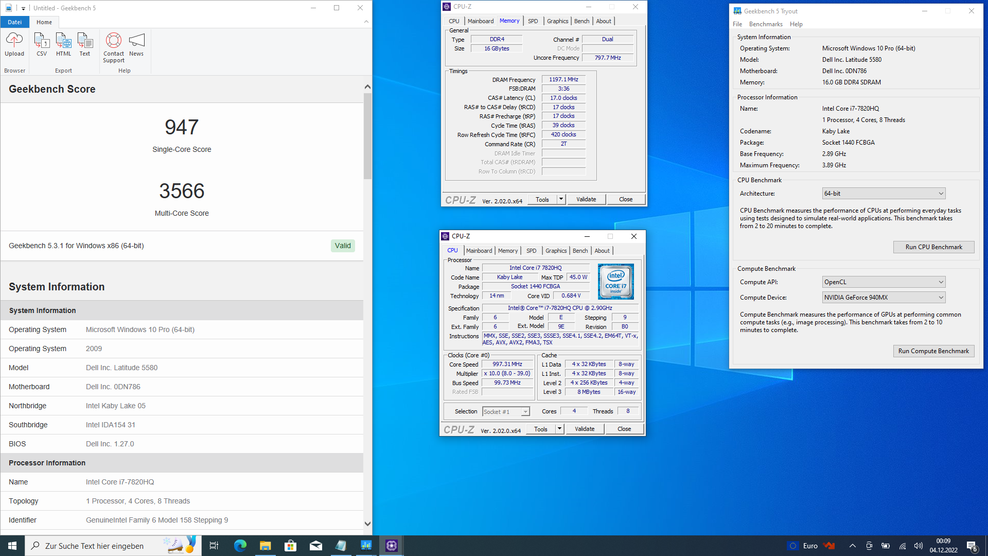Launch Microsoft Edge from taskbar
Viewport: 988px width, 556px height.
[240, 546]
